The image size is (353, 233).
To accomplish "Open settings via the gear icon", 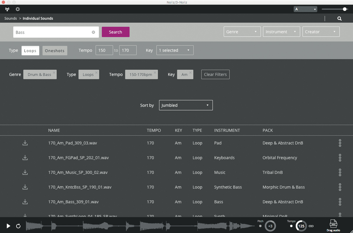I will coord(18,9).
